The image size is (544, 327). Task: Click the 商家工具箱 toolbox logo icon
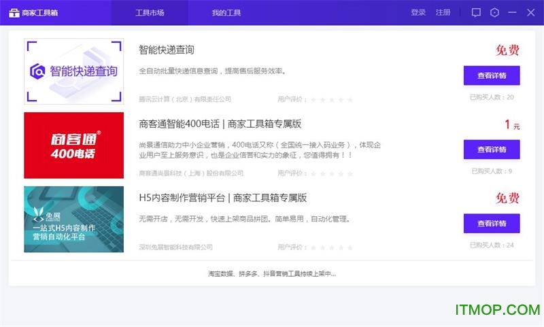14,12
